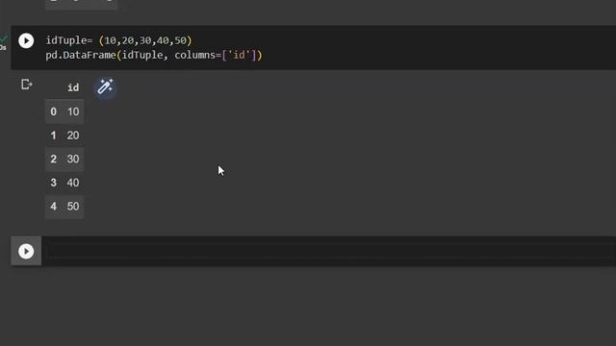Select the cell with value 40
Viewport: 616px width, 346px height.
(73, 183)
